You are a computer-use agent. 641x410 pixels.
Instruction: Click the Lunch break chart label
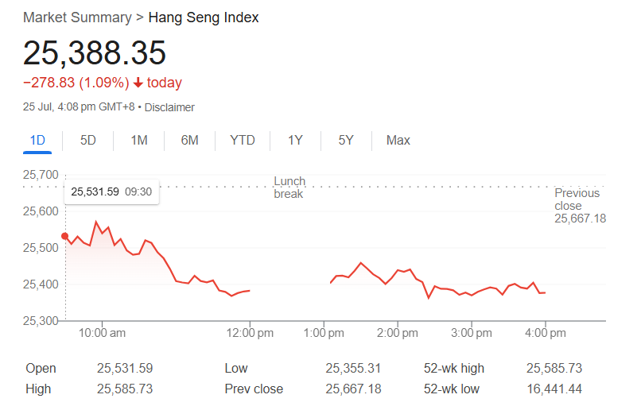point(289,188)
